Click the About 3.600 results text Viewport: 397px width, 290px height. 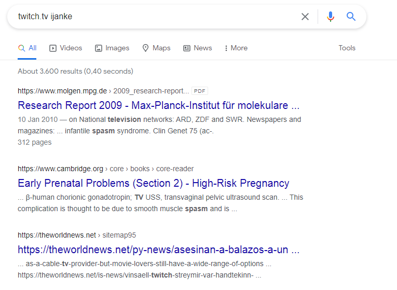(x=75, y=72)
